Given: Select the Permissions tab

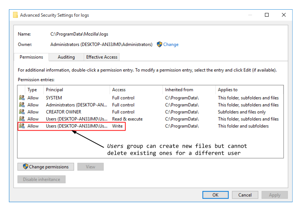Looking at the screenshot, I should pos(31,57).
